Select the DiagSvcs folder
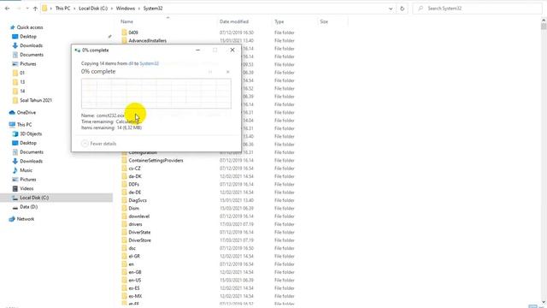The width and height of the screenshot is (547, 308). (138, 200)
